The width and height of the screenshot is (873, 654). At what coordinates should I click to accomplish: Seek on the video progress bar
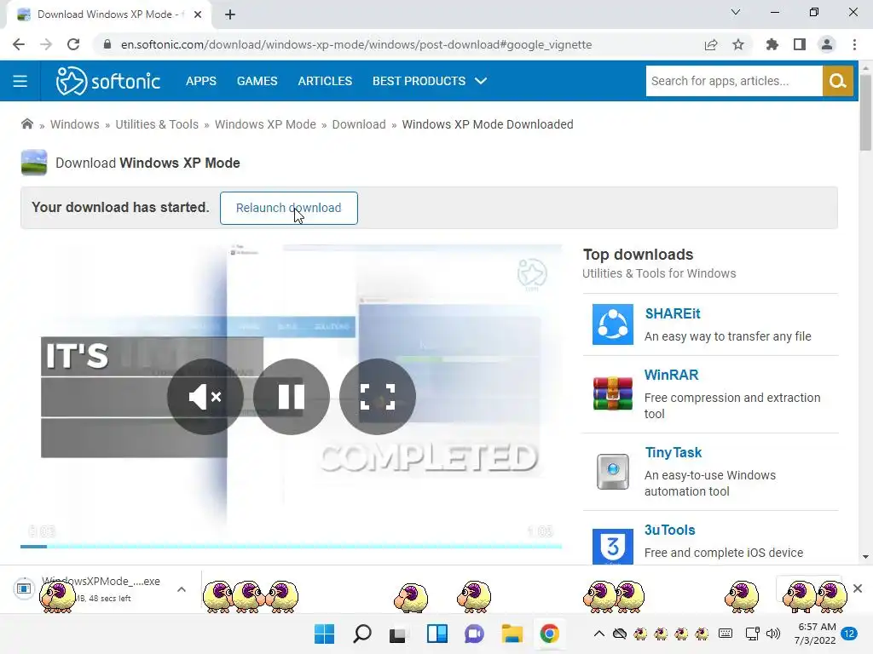(292, 546)
